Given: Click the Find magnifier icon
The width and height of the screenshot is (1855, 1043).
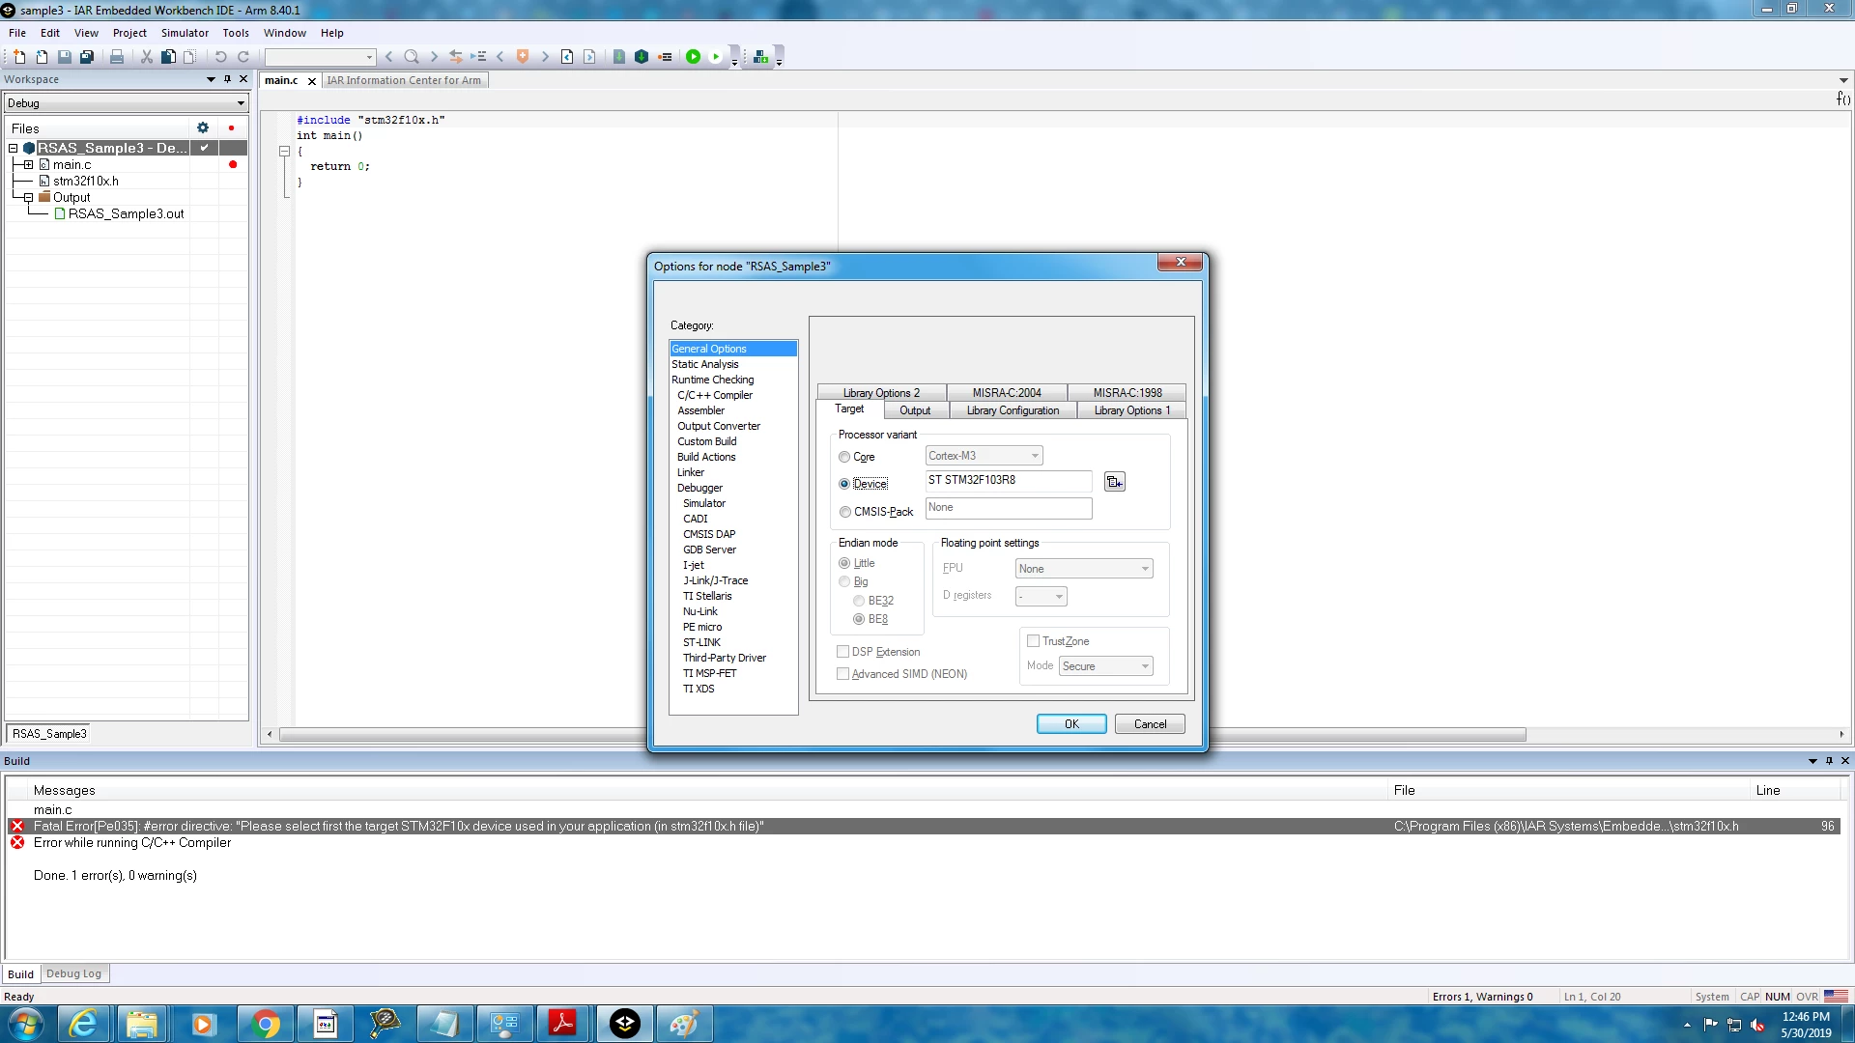Looking at the screenshot, I should 412,57.
